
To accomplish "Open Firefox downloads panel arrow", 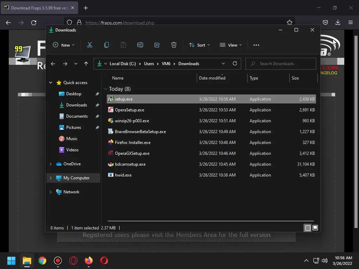I will [338, 22].
